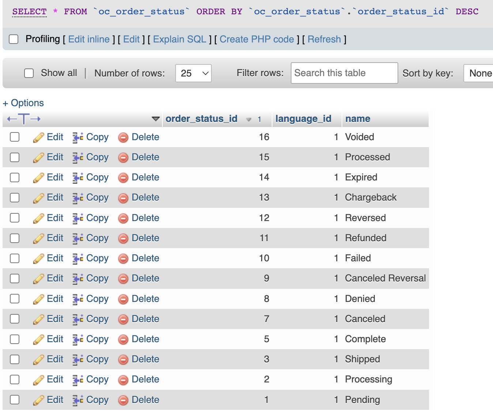Screen dimensions: 493x415
Task: Click the Copy text for Shipped row
Action: pos(97,359)
